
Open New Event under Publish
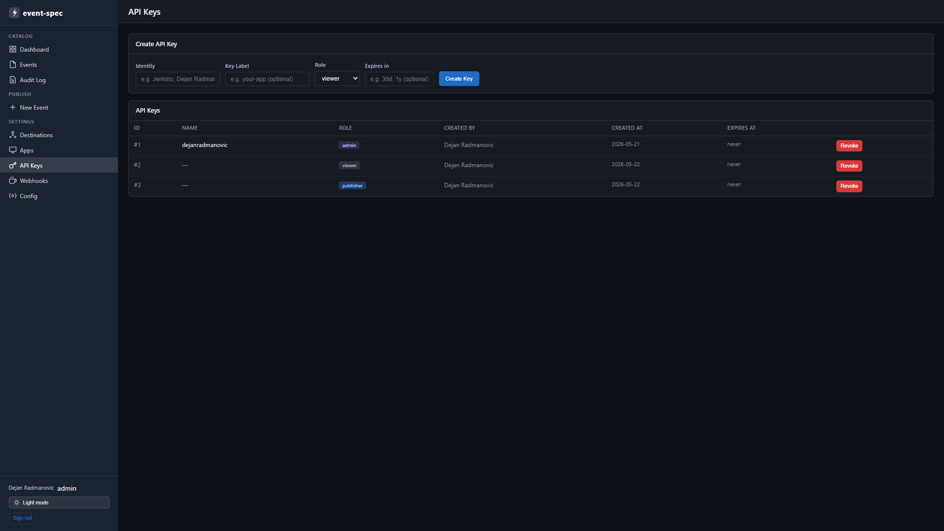(x=59, y=108)
